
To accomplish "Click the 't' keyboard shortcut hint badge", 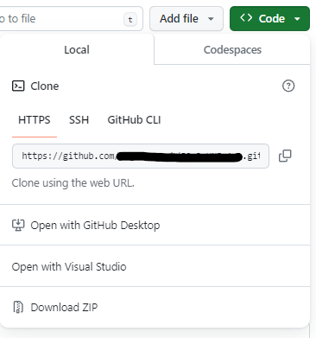I will pos(130,20).
